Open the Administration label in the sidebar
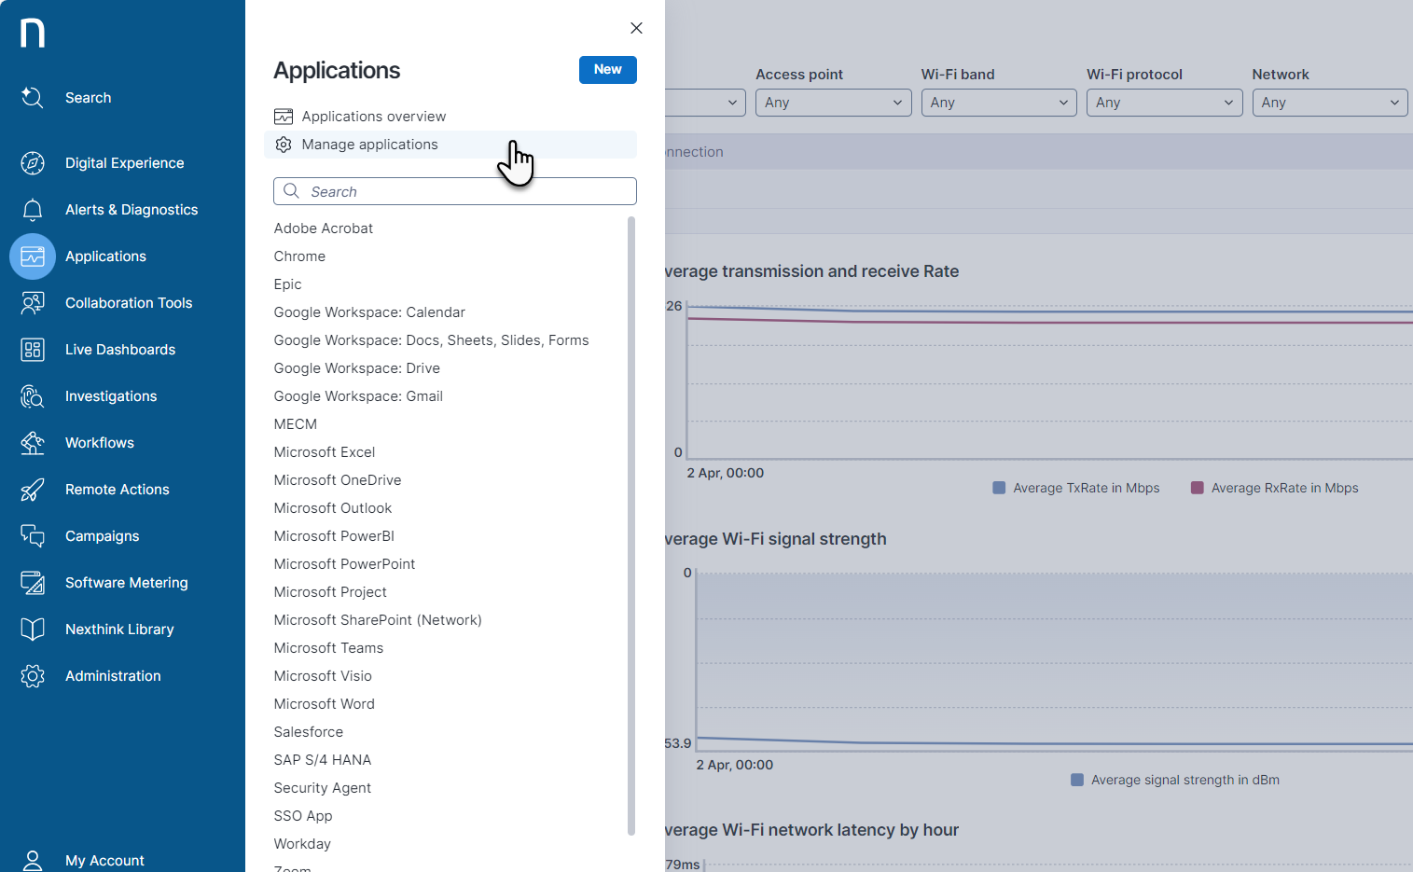The width and height of the screenshot is (1413, 872). 113,676
